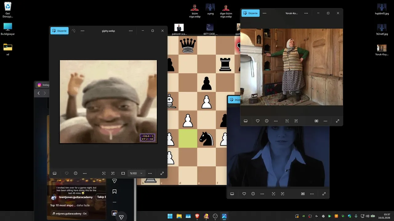Fit giphy.webp image to window

123,173
